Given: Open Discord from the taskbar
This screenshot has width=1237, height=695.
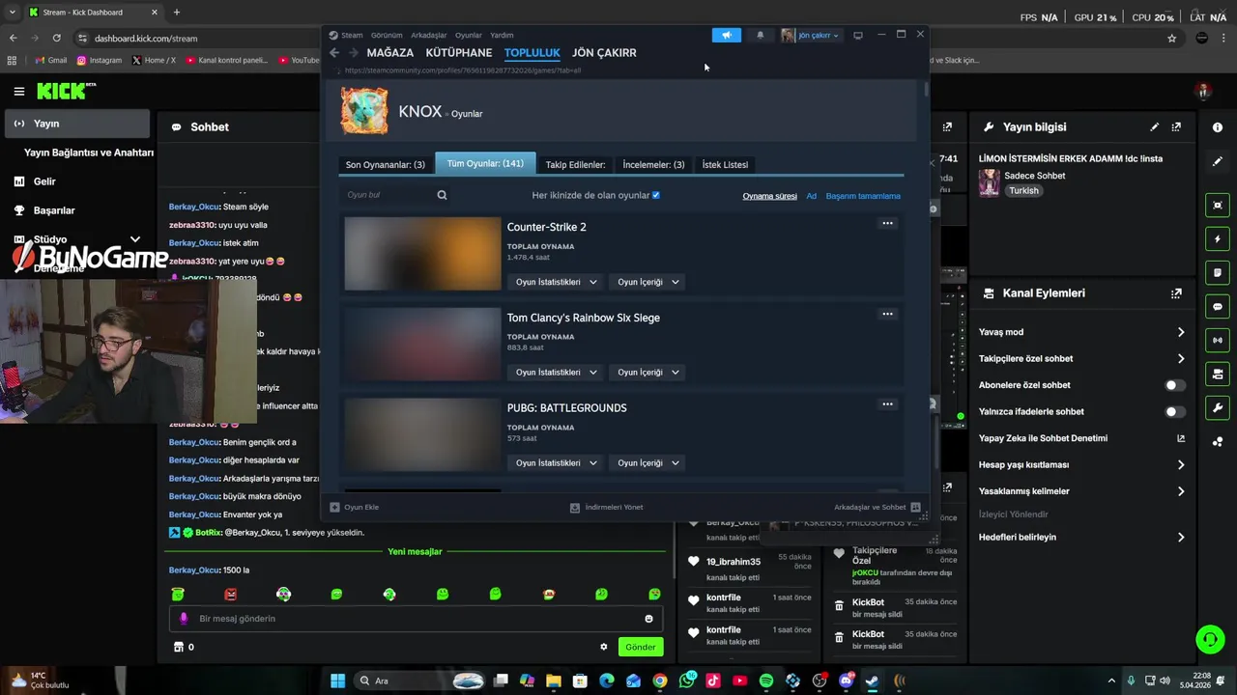Looking at the screenshot, I should tap(847, 681).
